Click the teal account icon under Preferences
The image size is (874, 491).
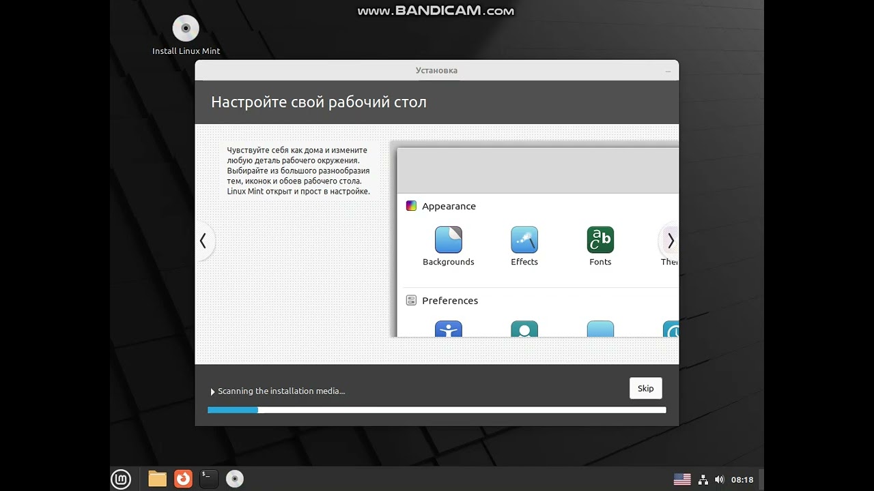pos(524,329)
